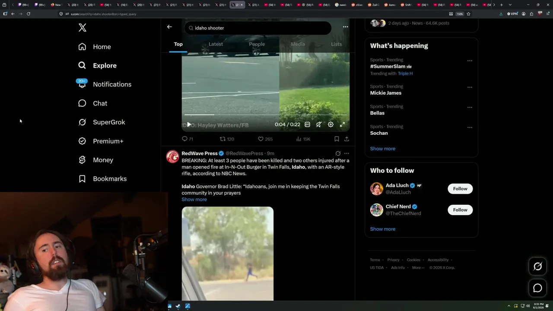Select the Top search tab
This screenshot has width=553, height=311.
pyautogui.click(x=178, y=44)
